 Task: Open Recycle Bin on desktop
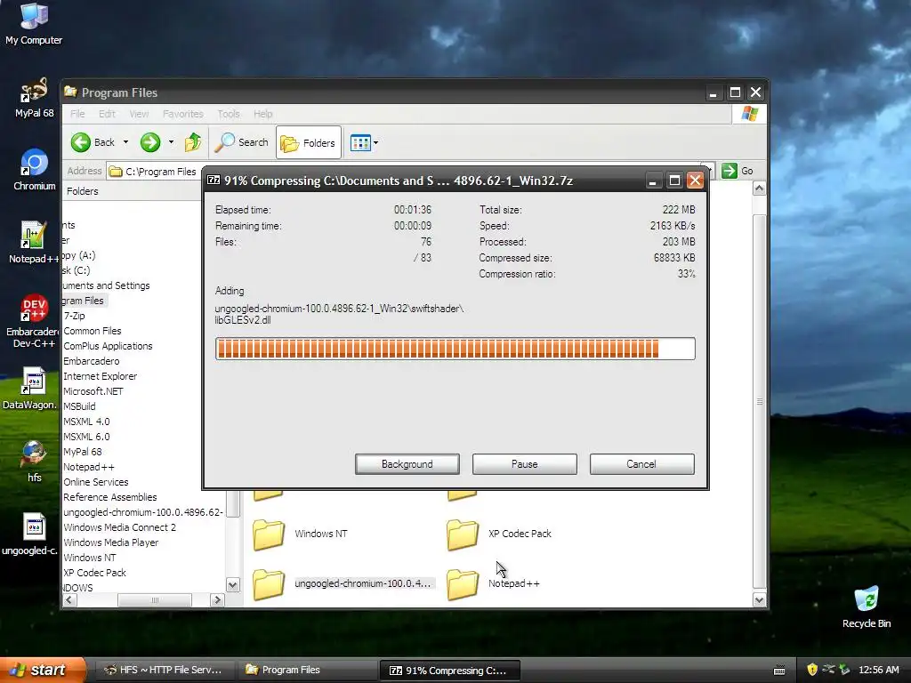point(867,607)
